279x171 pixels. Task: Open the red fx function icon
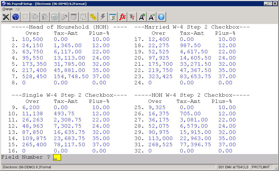[x=122, y=17]
